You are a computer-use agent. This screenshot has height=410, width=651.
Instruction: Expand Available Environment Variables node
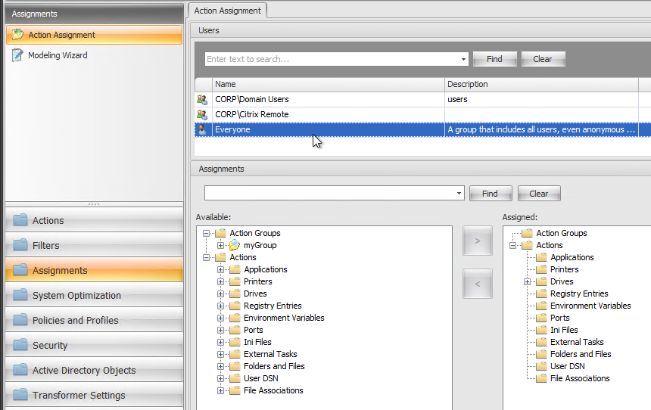(x=220, y=318)
